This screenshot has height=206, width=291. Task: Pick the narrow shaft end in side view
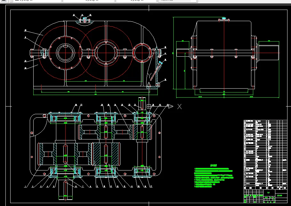pos(183,53)
